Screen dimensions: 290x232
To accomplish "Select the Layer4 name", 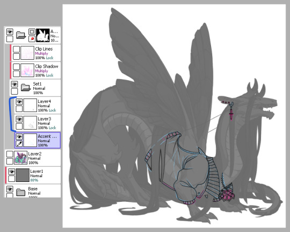I will pos(44,101).
